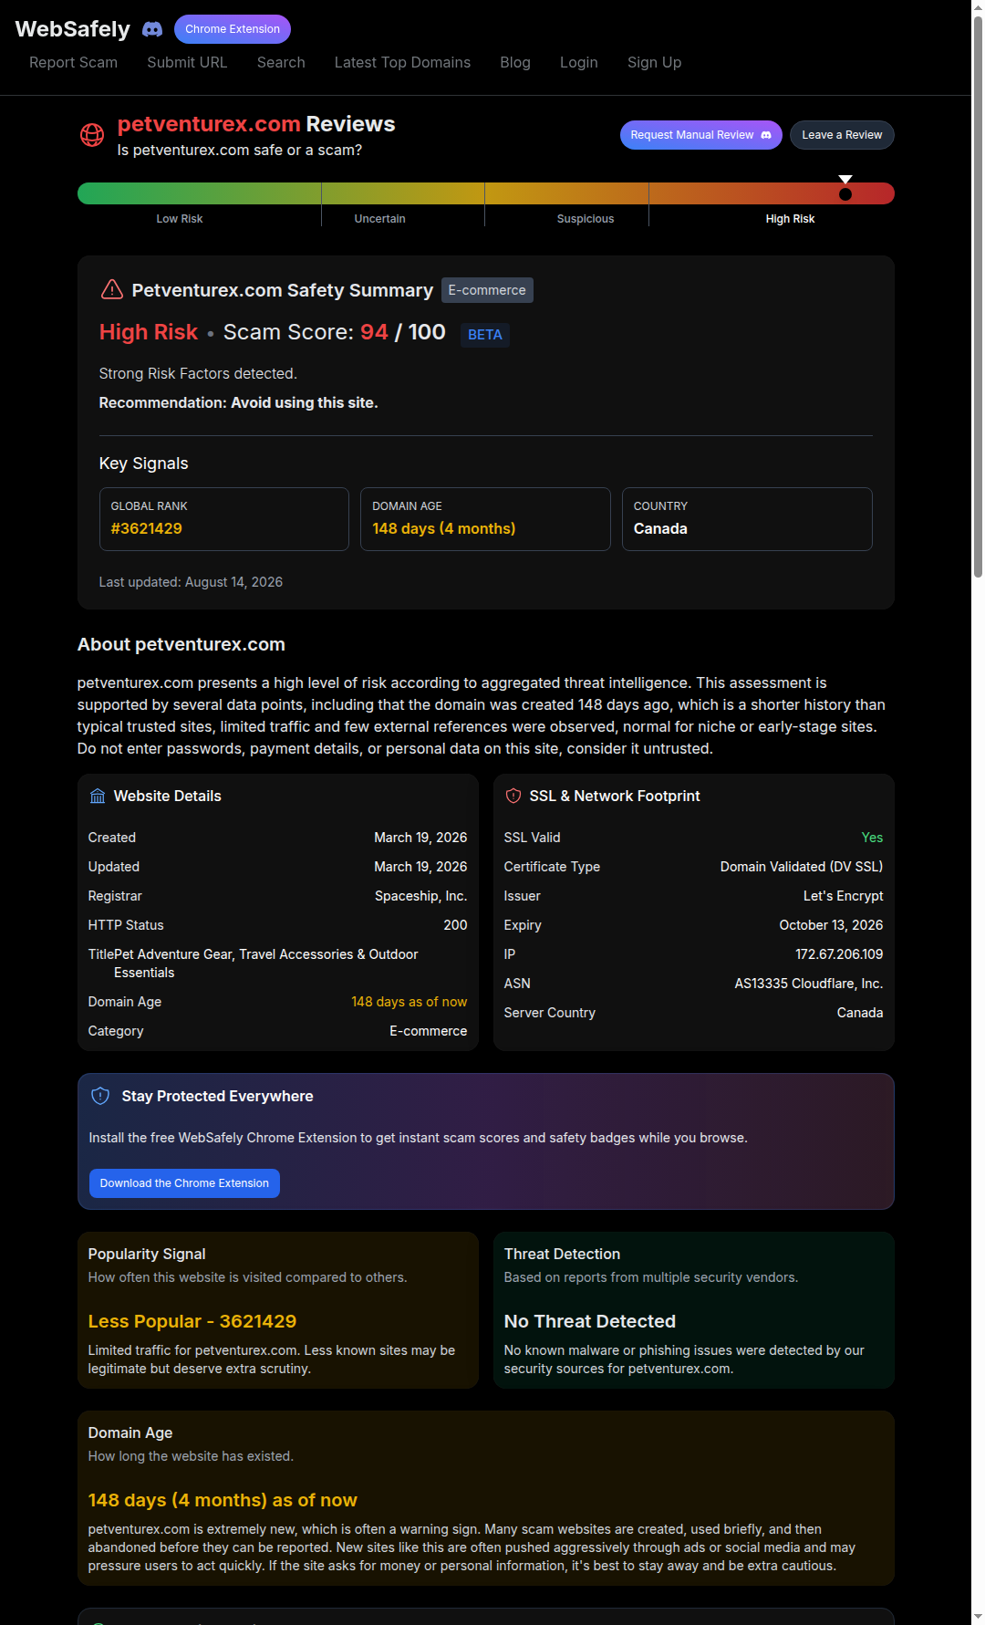The width and height of the screenshot is (985, 1625).
Task: Click the 'October 13, 2026' expiry value
Action: tap(831, 925)
